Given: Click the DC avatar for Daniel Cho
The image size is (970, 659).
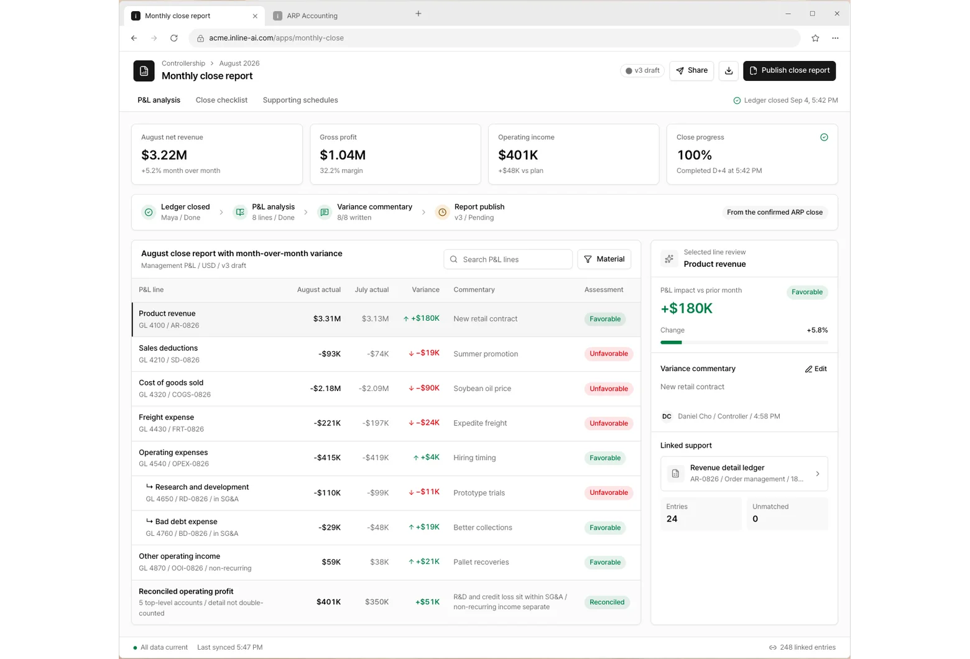Looking at the screenshot, I should click(667, 417).
